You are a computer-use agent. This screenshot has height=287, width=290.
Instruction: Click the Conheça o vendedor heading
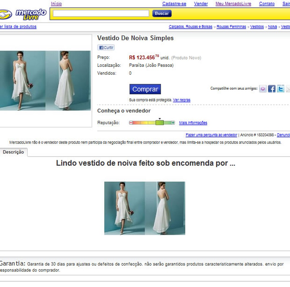pos(124,111)
